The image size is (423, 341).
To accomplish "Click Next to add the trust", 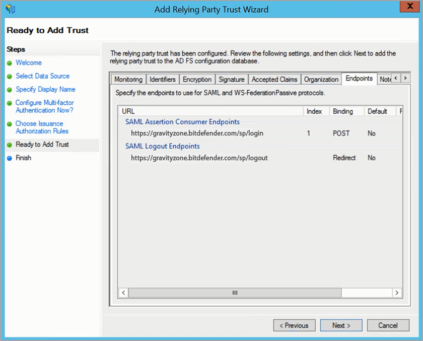I will [341, 325].
